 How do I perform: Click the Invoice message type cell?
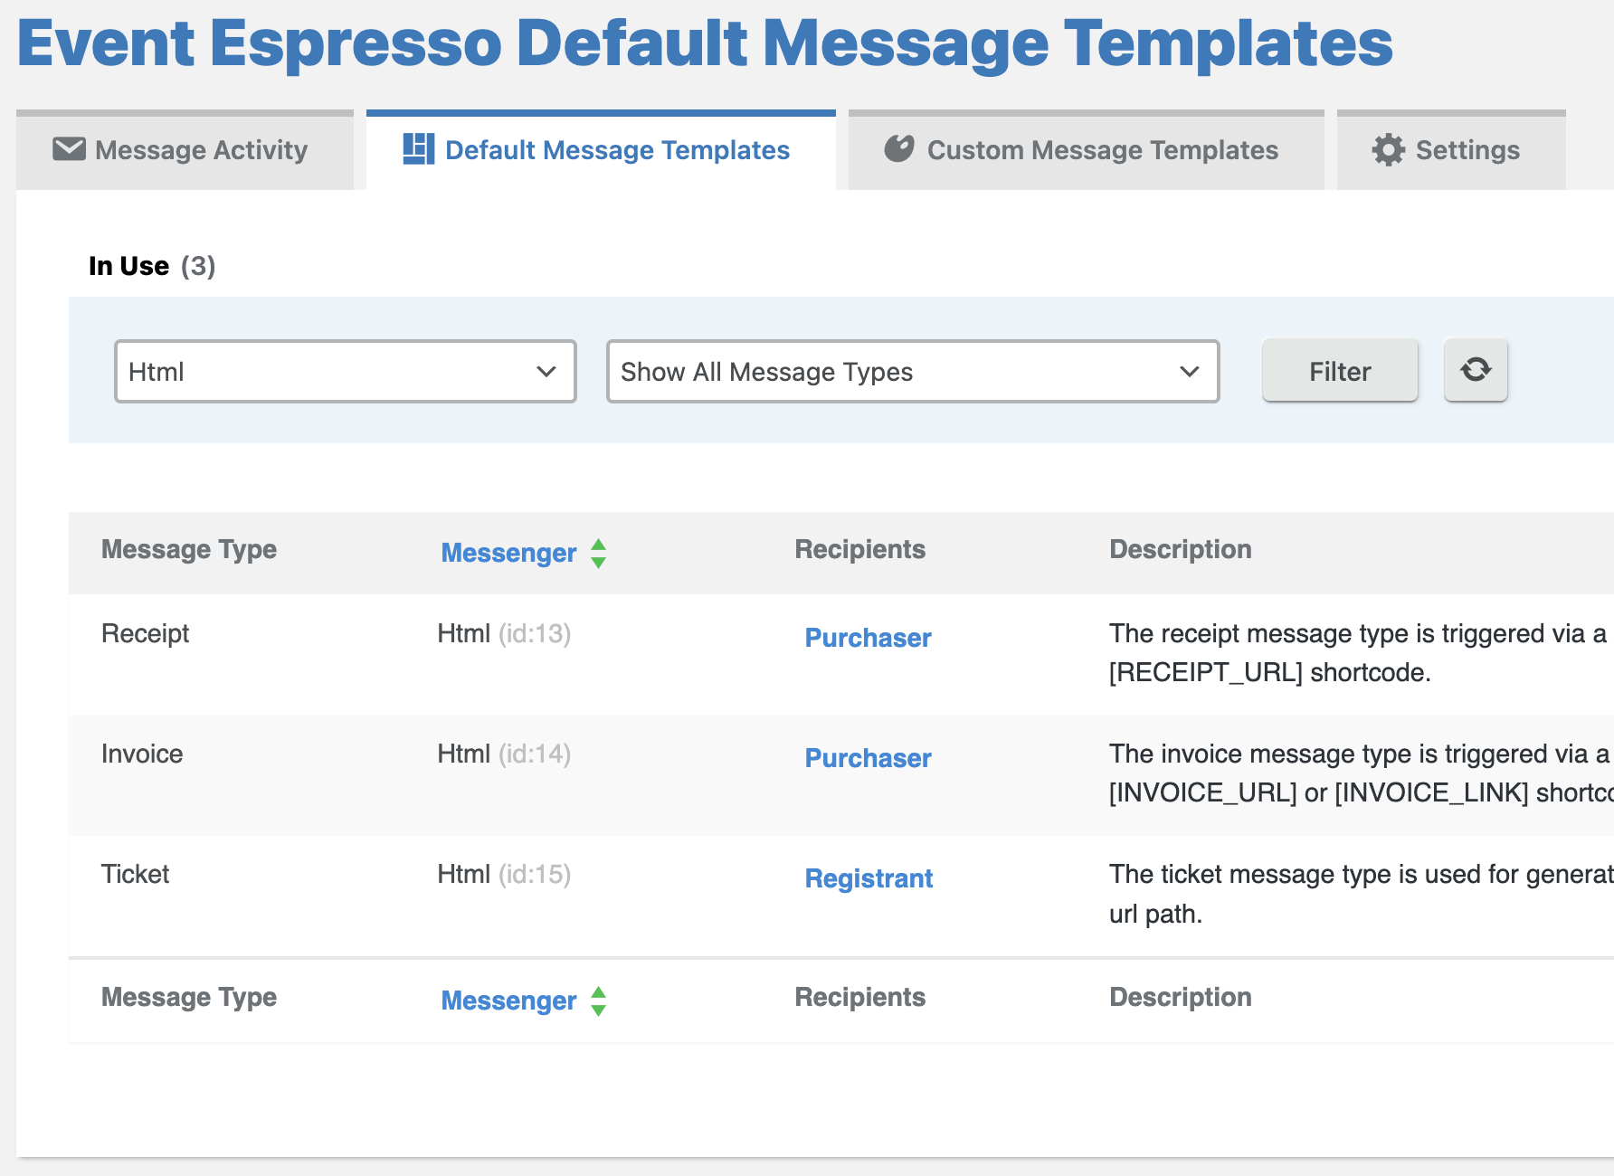coord(142,754)
